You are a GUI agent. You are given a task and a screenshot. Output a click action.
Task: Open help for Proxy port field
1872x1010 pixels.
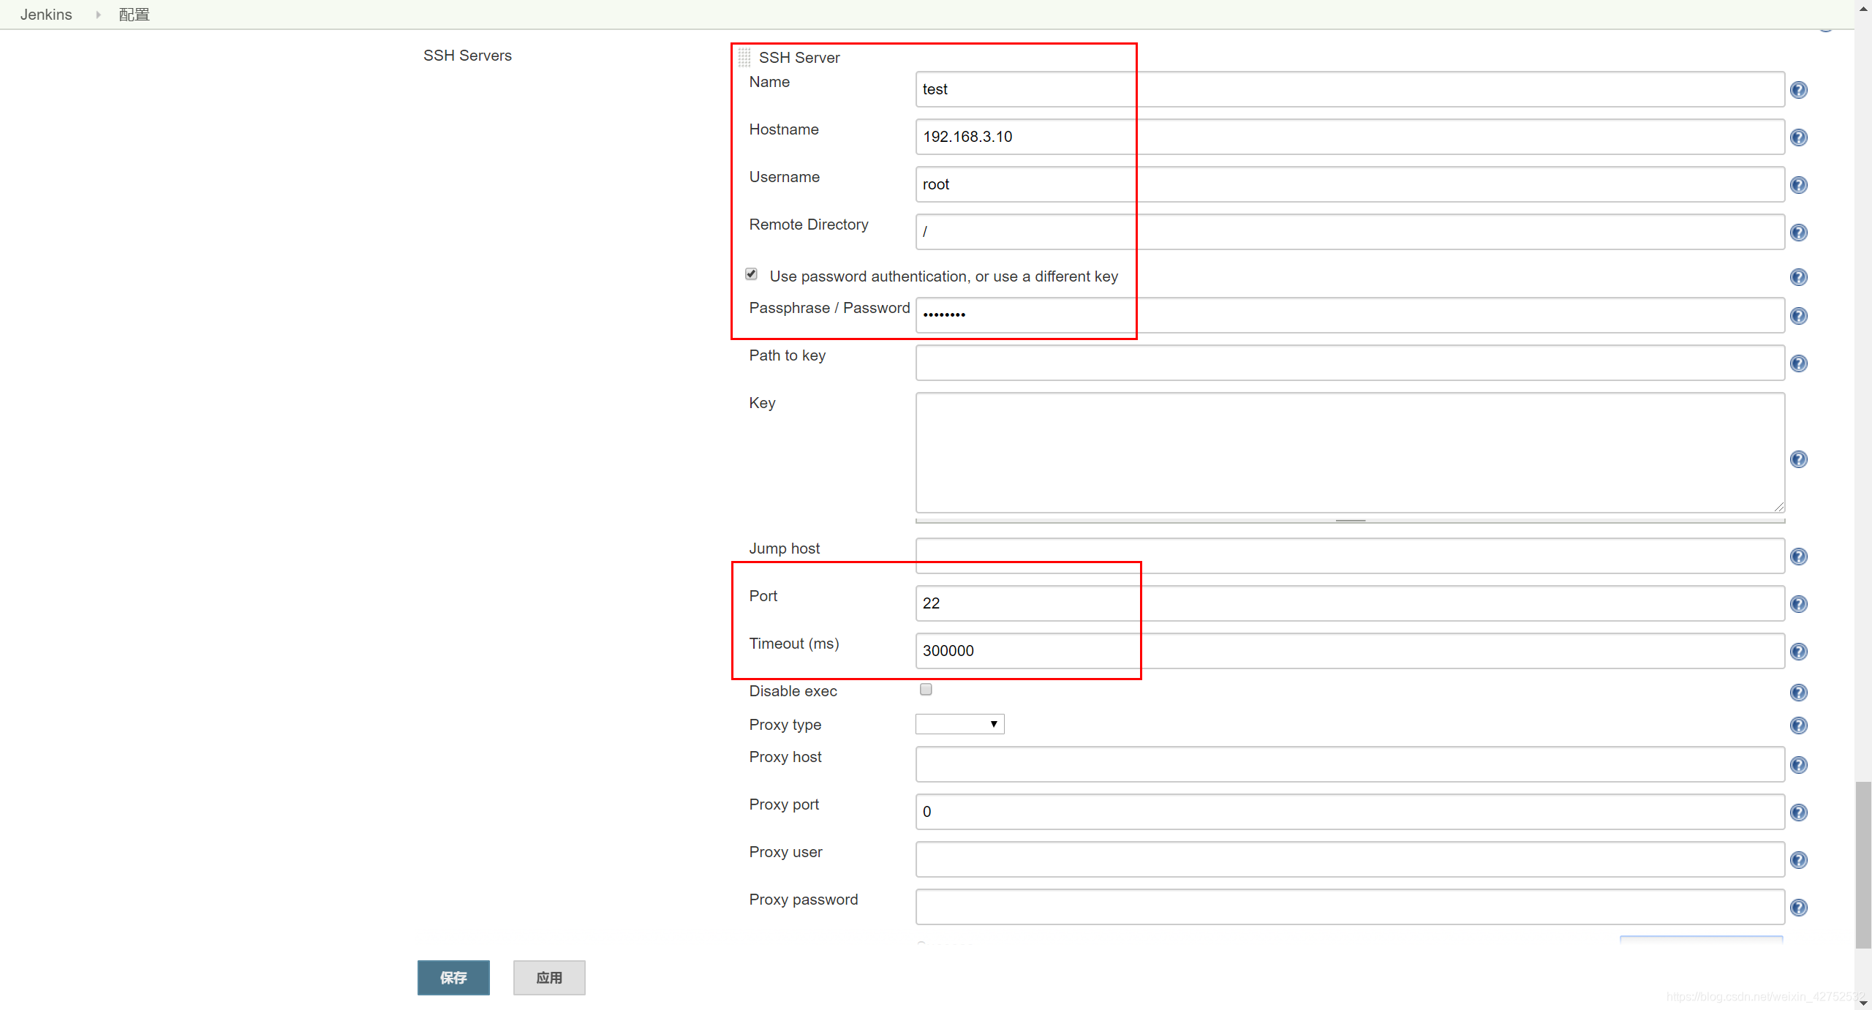pyautogui.click(x=1799, y=813)
